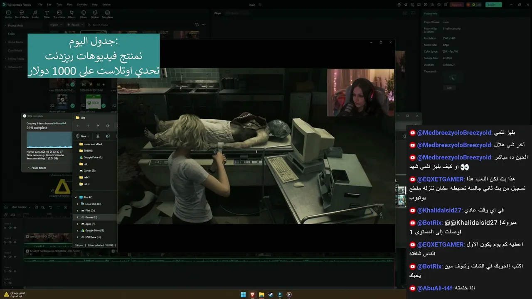The width and height of the screenshot is (532, 299).
Task: Expand Games (E:) in File Explorer tree
Action: tap(77, 217)
